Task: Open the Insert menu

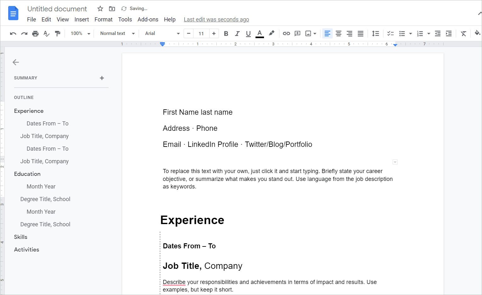Action: click(82, 19)
